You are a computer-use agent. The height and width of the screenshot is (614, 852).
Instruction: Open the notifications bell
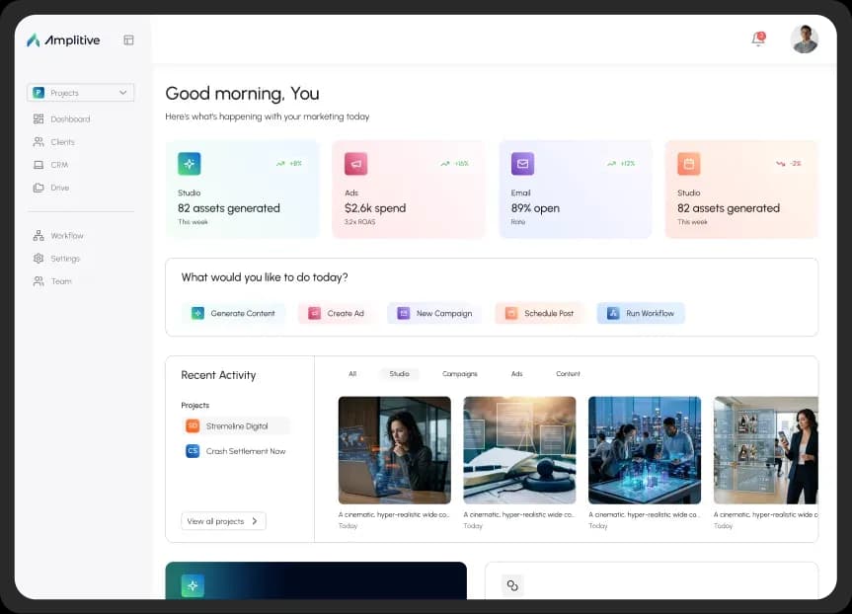pos(758,39)
